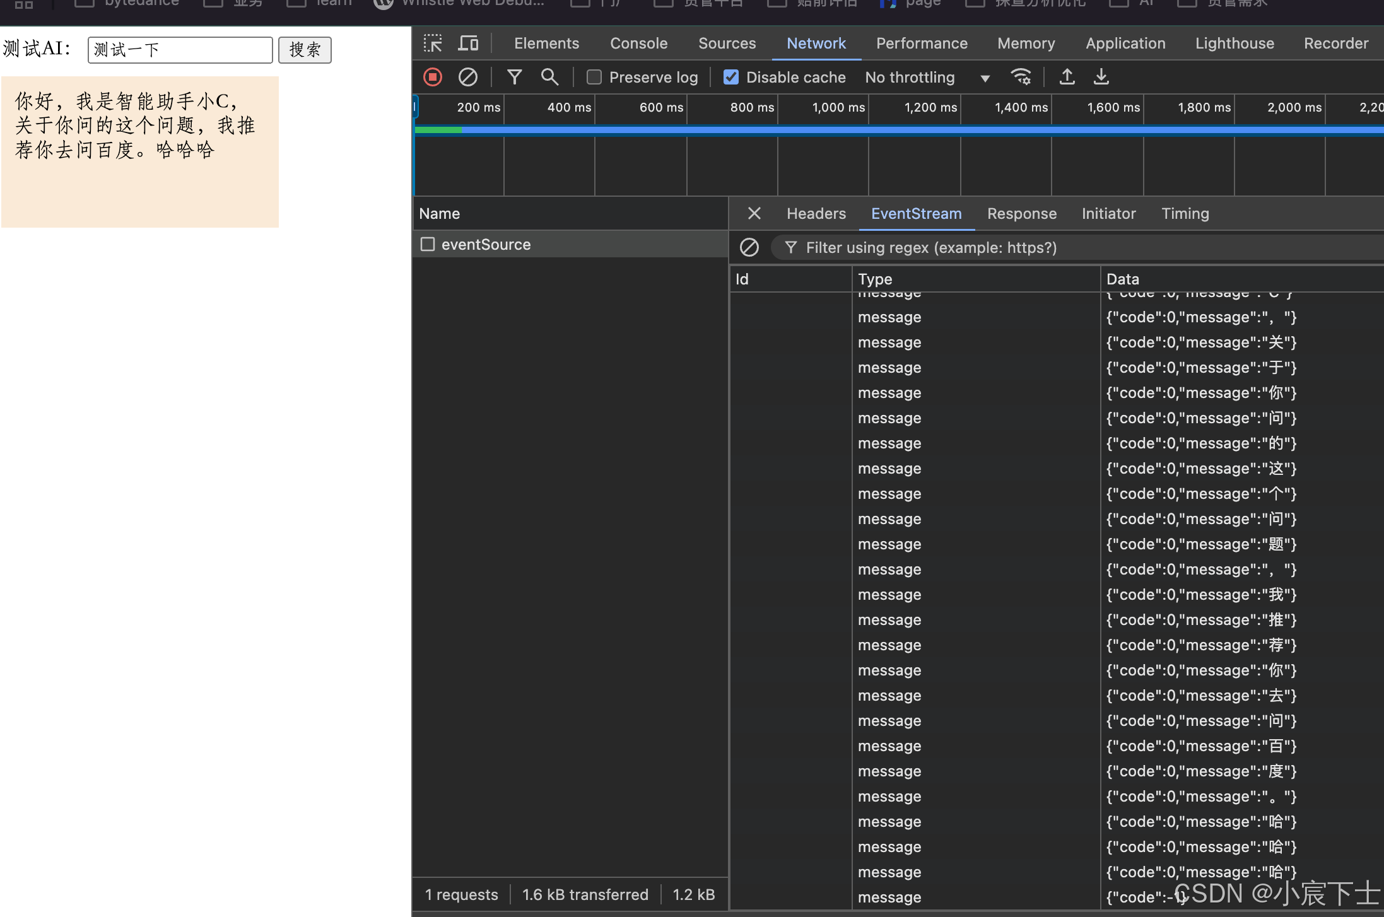1384x917 pixels.
Task: Click the import HAR upload icon
Action: (1067, 77)
